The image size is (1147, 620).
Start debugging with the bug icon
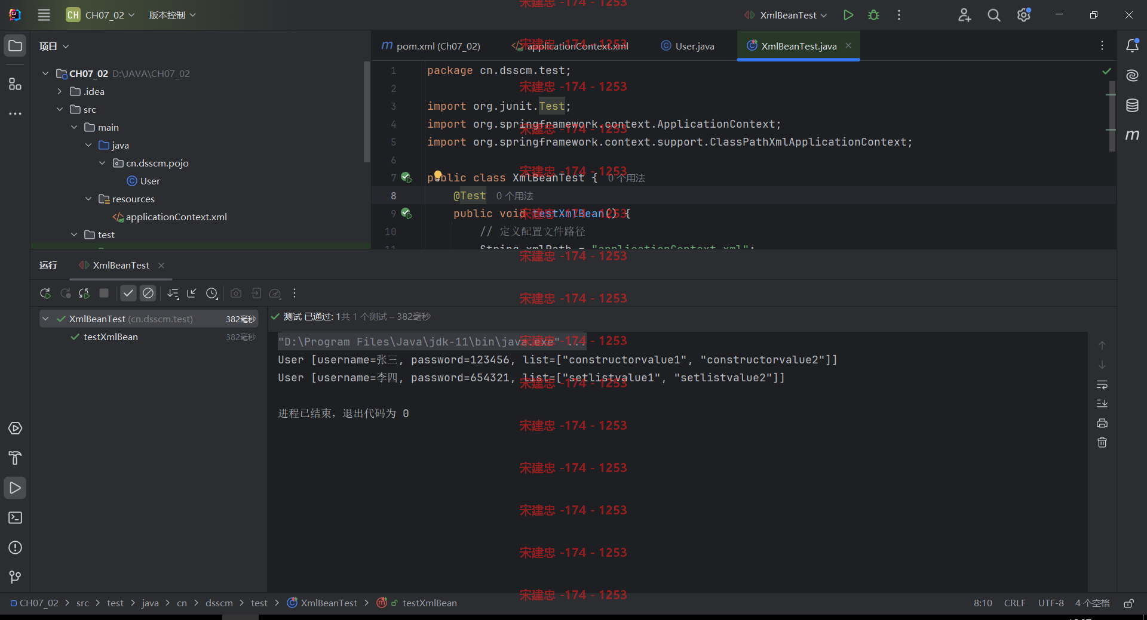pyautogui.click(x=873, y=15)
